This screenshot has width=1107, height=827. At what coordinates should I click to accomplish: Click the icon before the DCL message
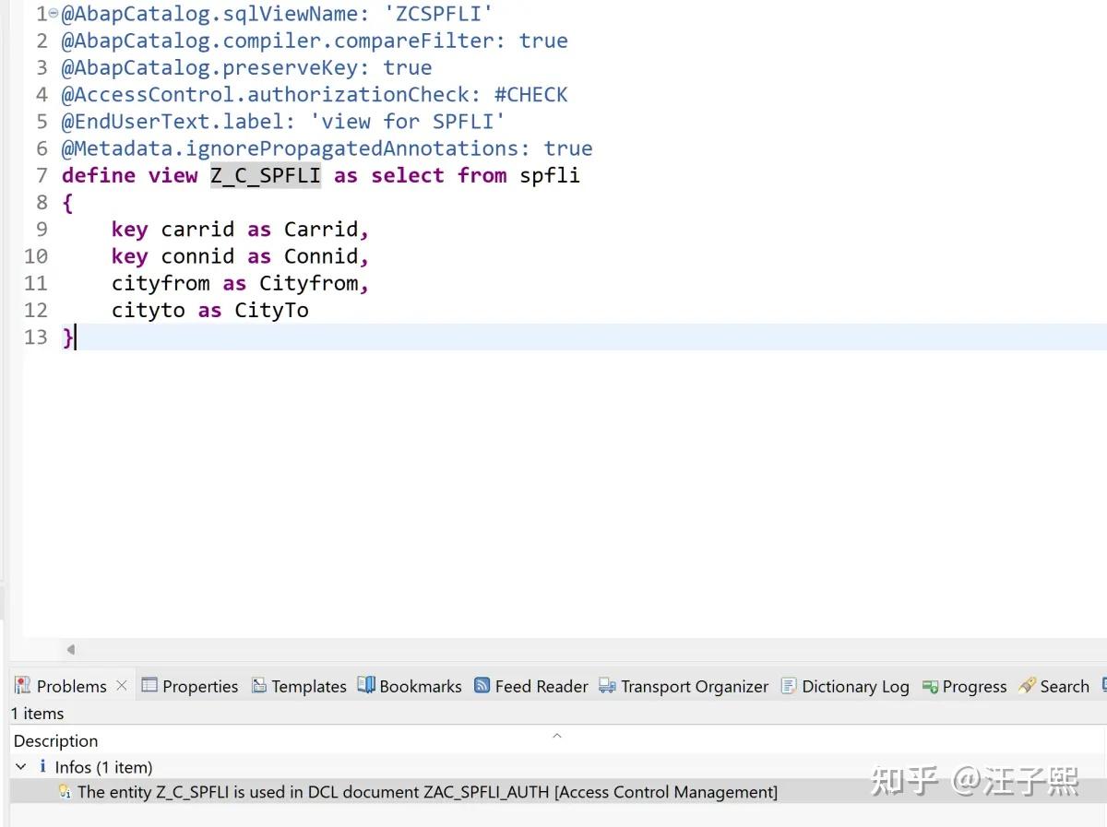click(65, 791)
